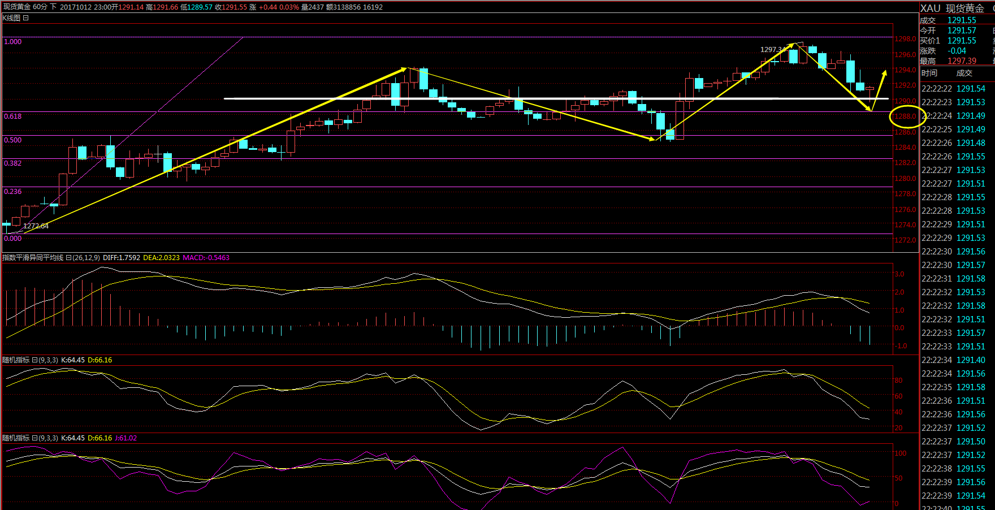This screenshot has width=995, height=510.
Task: Collapse the K线图 panel box icon
Action: point(26,18)
